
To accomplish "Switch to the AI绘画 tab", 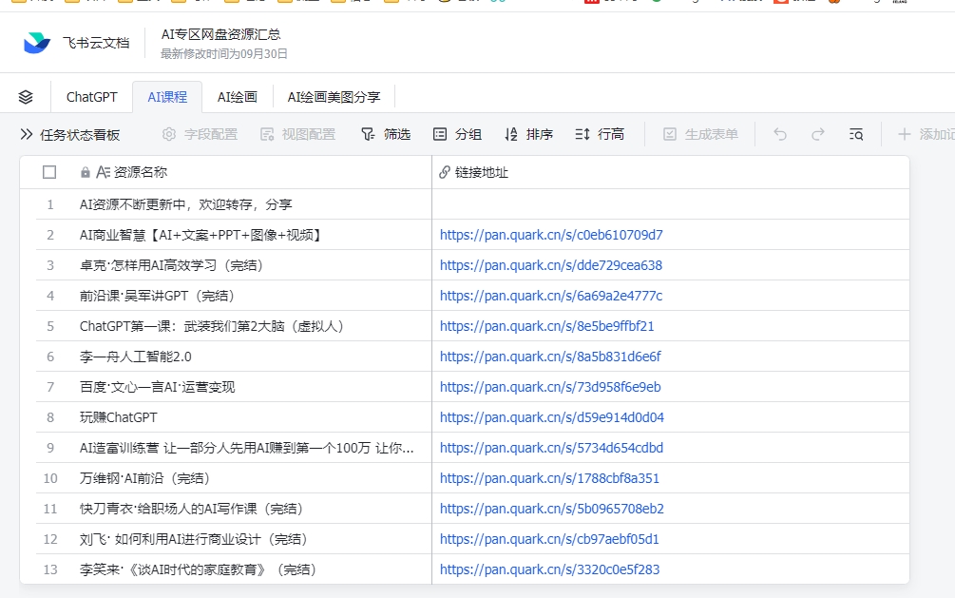I will click(x=238, y=97).
